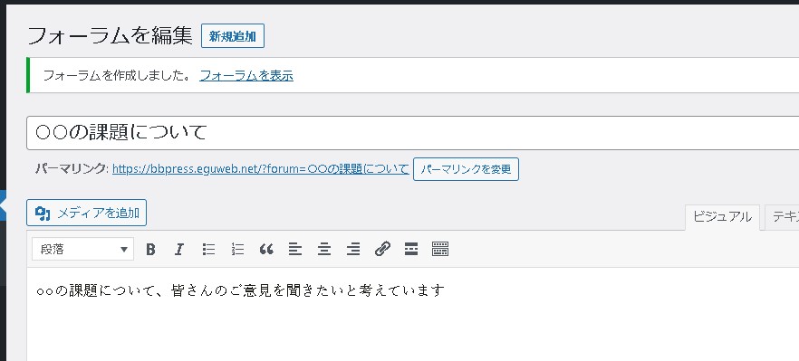
Task: Apply italic formatting to the text
Action: tap(178, 249)
